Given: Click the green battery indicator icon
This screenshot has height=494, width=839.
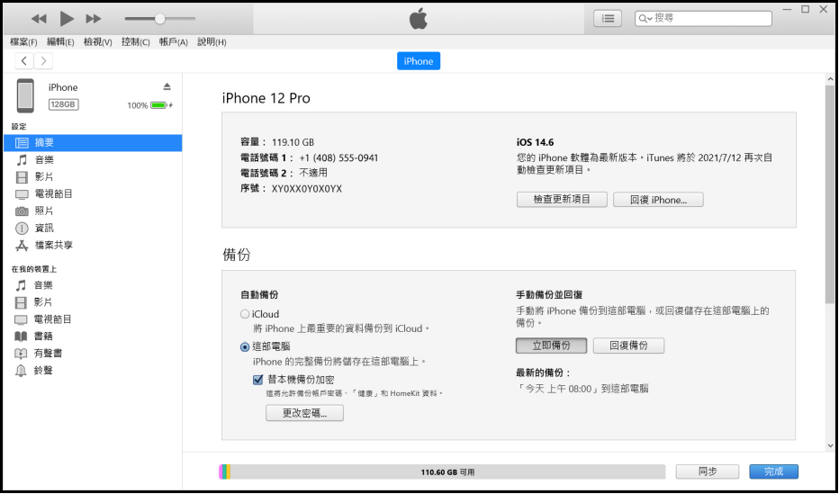Looking at the screenshot, I should [x=159, y=105].
